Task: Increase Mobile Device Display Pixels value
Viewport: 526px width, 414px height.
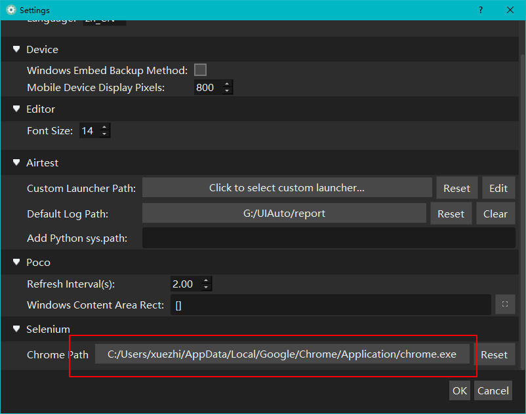Action: [x=227, y=84]
